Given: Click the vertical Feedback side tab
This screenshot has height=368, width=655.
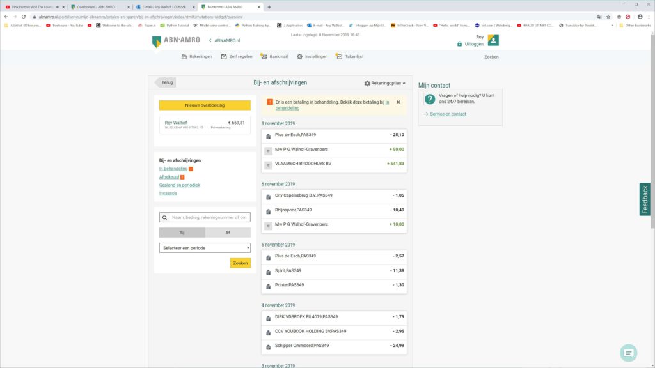Looking at the screenshot, I should pyautogui.click(x=645, y=199).
